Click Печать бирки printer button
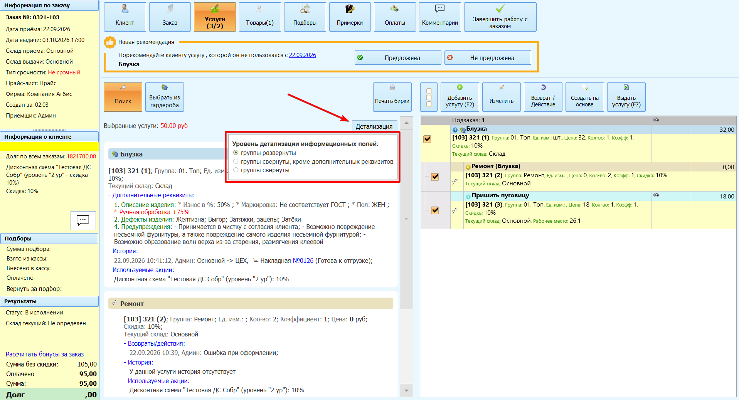 [392, 97]
